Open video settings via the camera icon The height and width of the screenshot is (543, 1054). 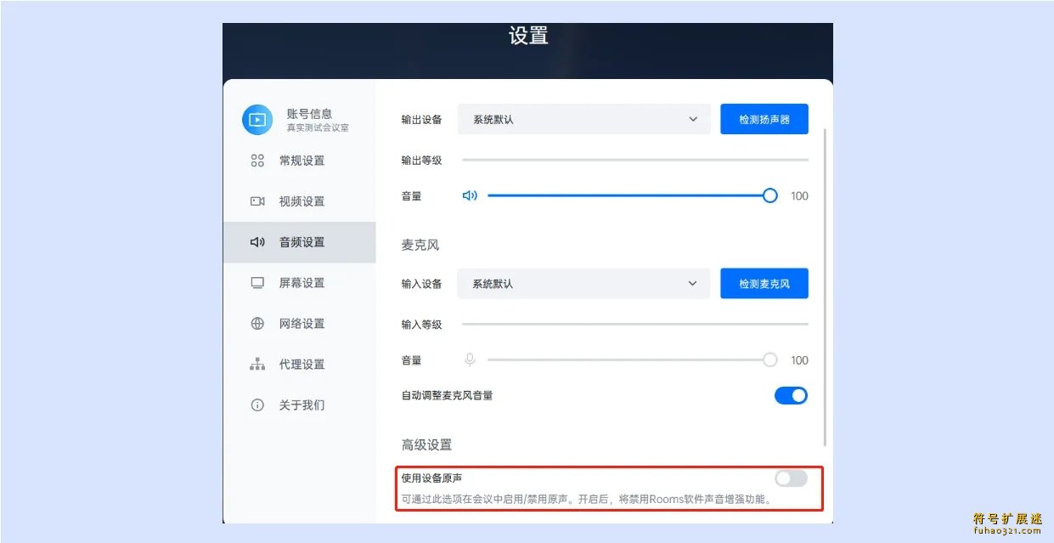[x=257, y=201]
